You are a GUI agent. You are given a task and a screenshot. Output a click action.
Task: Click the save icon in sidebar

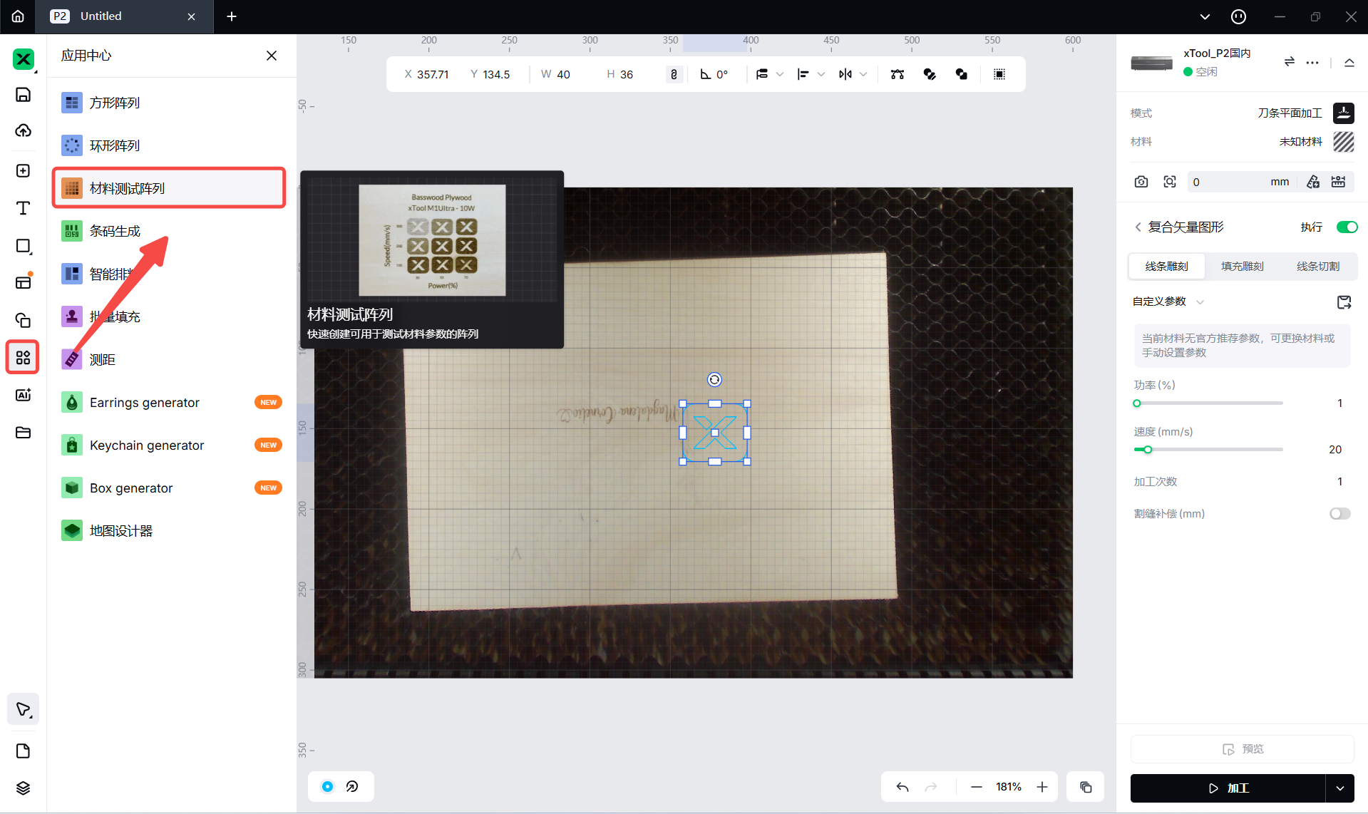pos(23,95)
